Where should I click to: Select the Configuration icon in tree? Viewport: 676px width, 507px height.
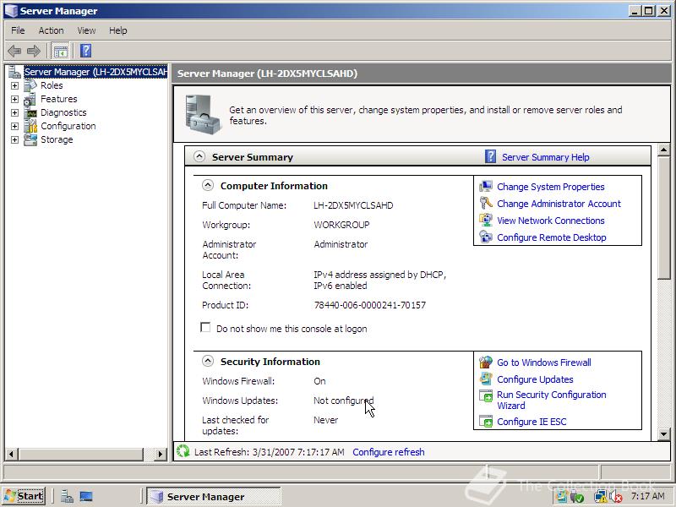click(x=30, y=126)
